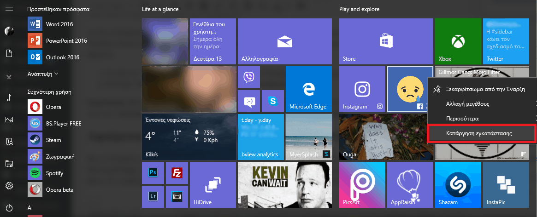
Task: Launch the PicsArt tile
Action: click(362, 185)
